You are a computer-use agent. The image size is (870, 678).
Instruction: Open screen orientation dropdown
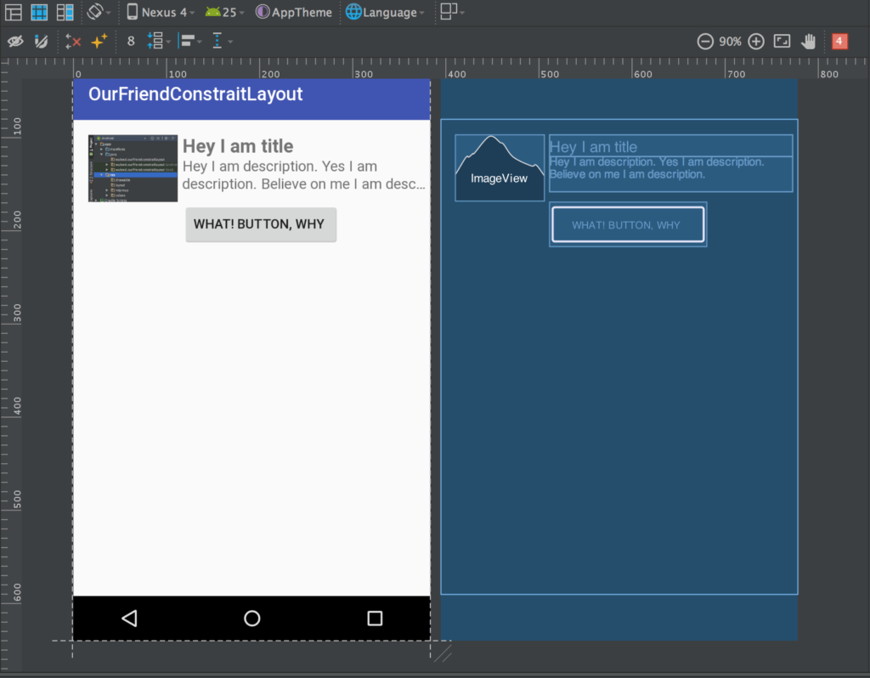point(99,12)
